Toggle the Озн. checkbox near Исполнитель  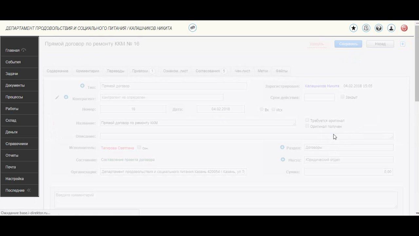point(139,147)
